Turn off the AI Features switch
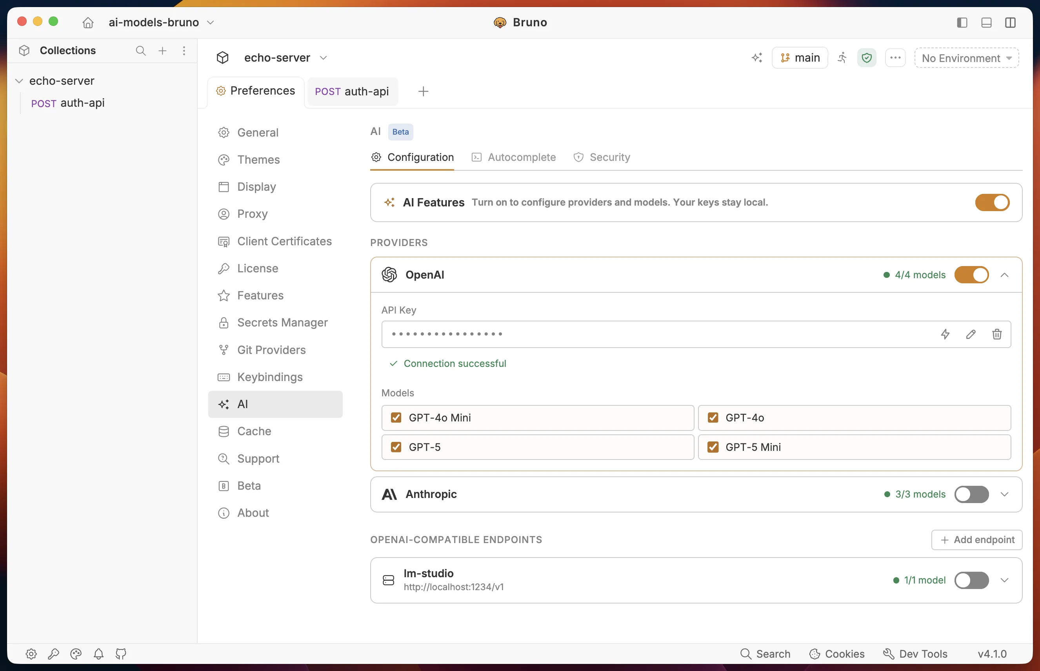1040x671 pixels. coord(992,202)
